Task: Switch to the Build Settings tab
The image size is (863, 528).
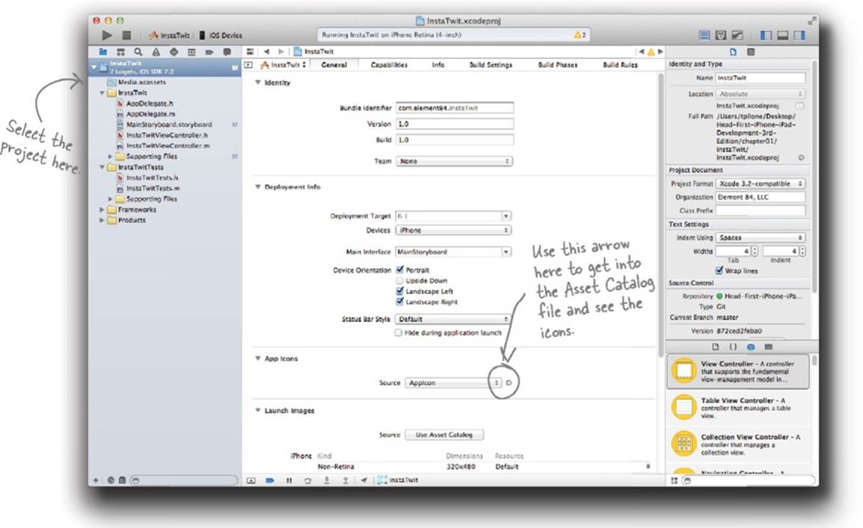Action: point(491,65)
